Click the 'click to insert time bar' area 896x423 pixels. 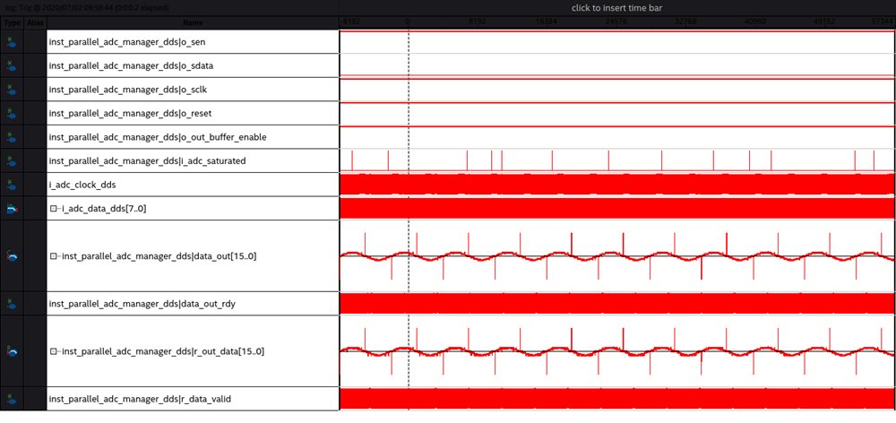coord(616,8)
